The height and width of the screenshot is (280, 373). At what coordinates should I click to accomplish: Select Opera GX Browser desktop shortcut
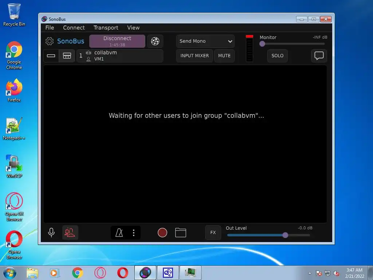click(14, 207)
